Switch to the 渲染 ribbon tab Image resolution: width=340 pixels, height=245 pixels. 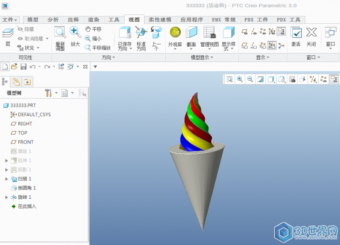93,20
